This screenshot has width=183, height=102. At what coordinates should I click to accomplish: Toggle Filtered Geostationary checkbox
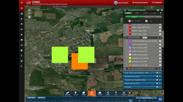(127, 41)
